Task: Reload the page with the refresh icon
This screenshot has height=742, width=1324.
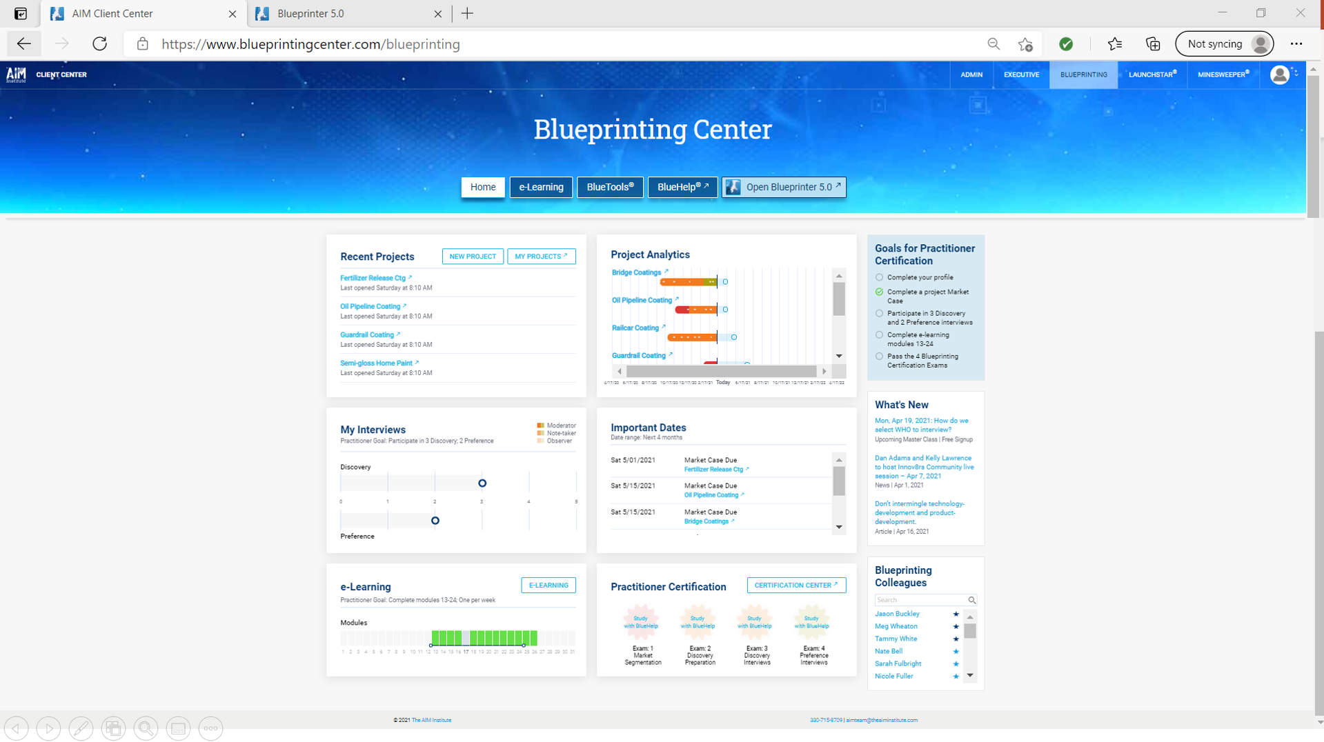Action: [100, 44]
